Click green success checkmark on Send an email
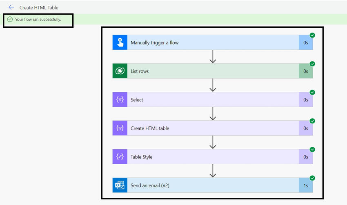The height and width of the screenshot is (205, 347). pyautogui.click(x=312, y=178)
